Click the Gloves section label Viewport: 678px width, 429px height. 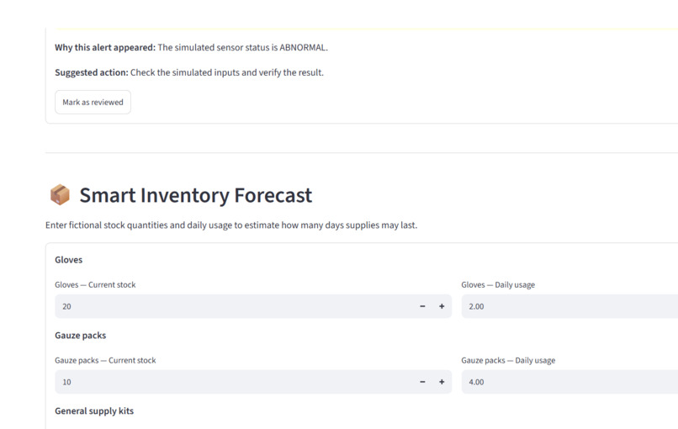click(68, 260)
